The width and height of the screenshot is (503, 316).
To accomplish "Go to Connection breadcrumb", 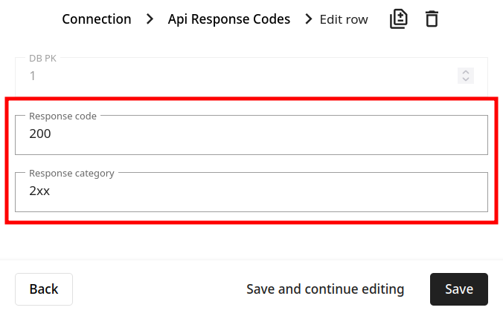I will [x=97, y=19].
